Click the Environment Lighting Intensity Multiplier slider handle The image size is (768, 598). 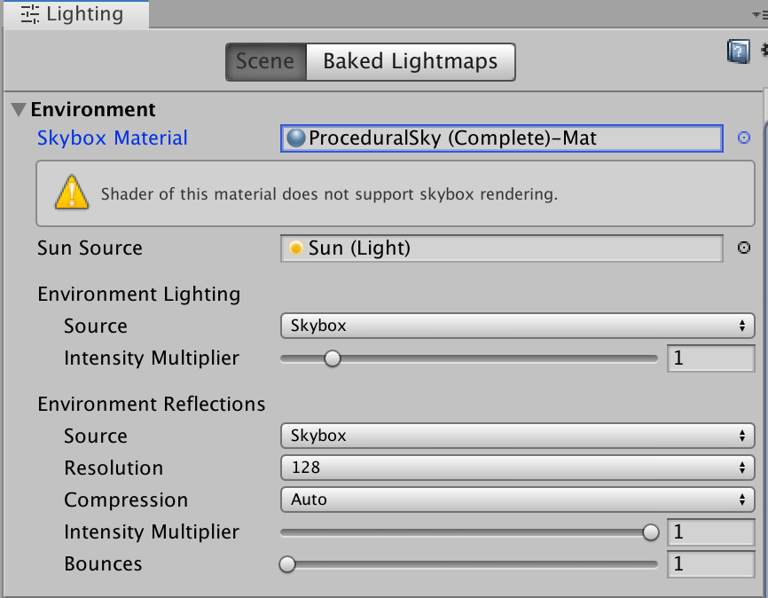pos(332,358)
